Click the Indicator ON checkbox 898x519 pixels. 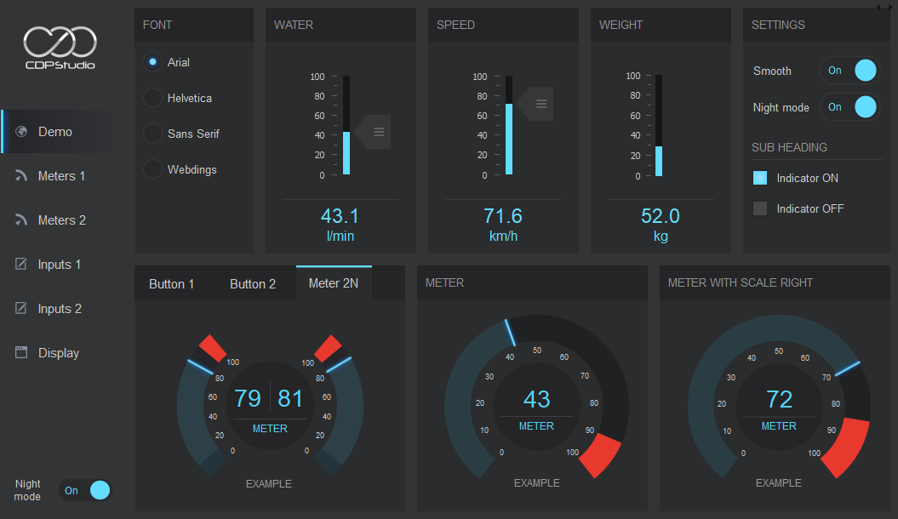[x=760, y=178]
